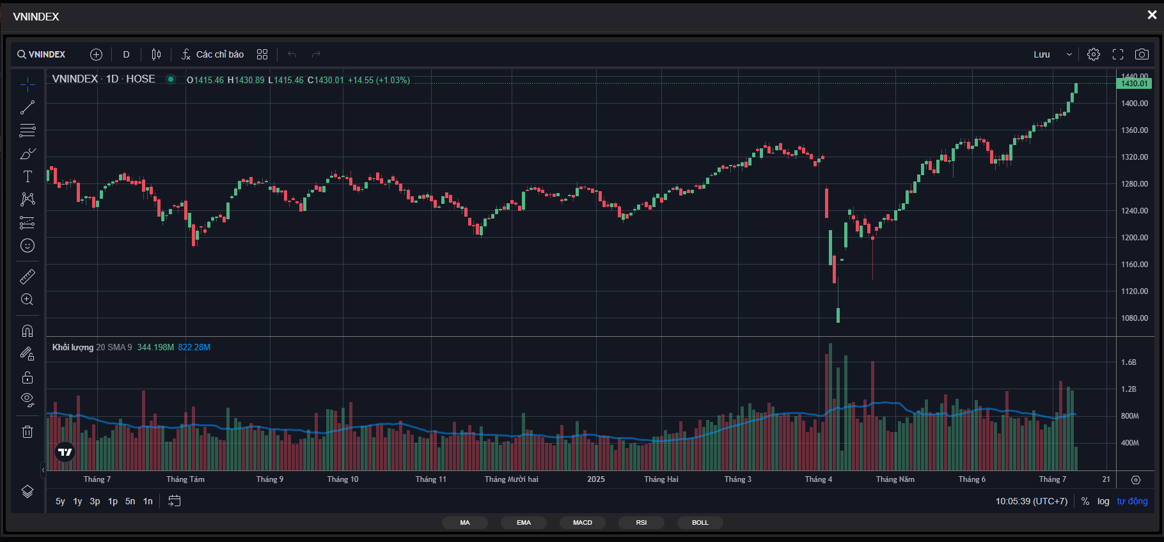Activate the zoom in tool
The image size is (1164, 542).
click(28, 300)
